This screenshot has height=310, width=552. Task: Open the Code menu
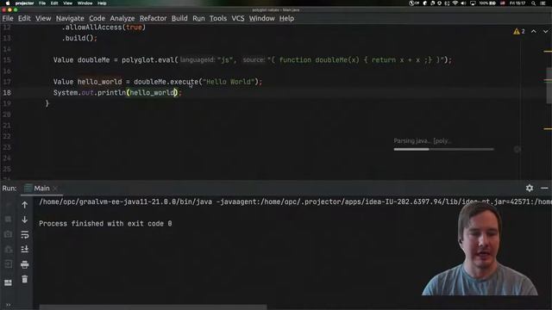click(x=97, y=18)
